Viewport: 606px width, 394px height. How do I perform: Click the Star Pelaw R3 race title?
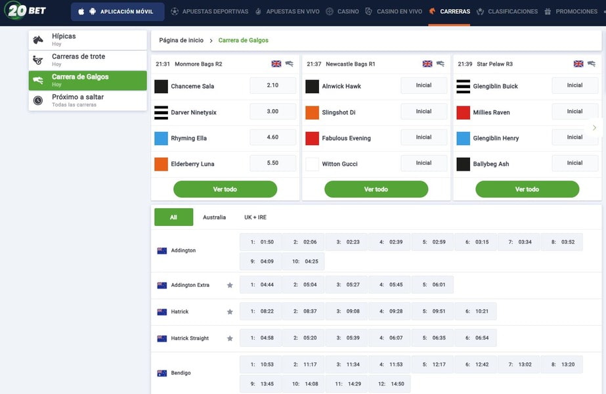point(494,64)
